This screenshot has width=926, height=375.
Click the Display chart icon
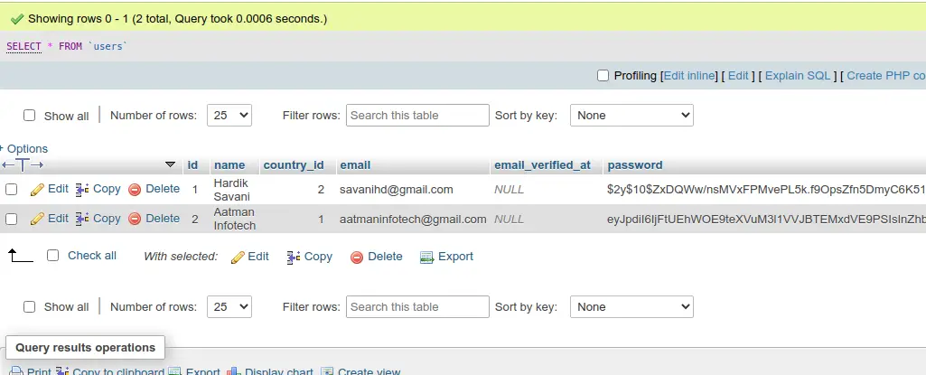click(235, 372)
